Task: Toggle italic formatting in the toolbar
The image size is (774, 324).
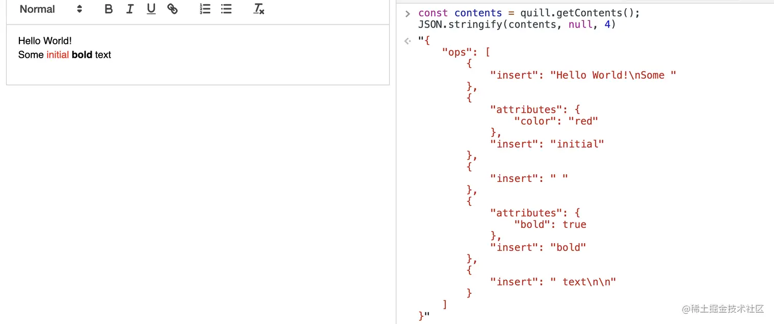Action: (x=130, y=9)
